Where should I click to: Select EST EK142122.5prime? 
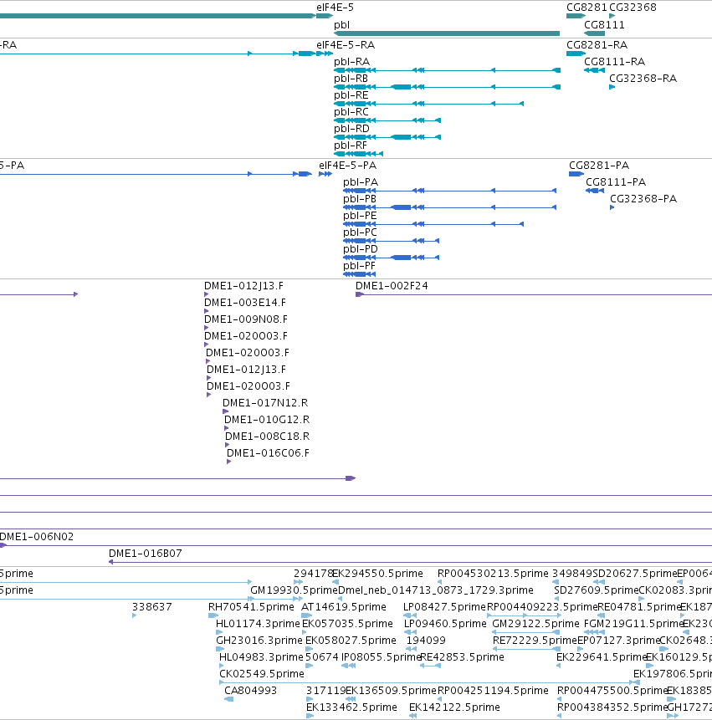(412, 716)
